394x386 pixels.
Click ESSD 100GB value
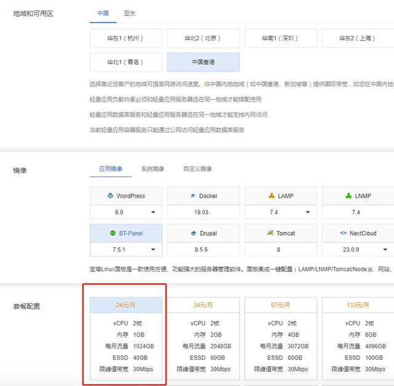pyautogui.click(x=374, y=358)
